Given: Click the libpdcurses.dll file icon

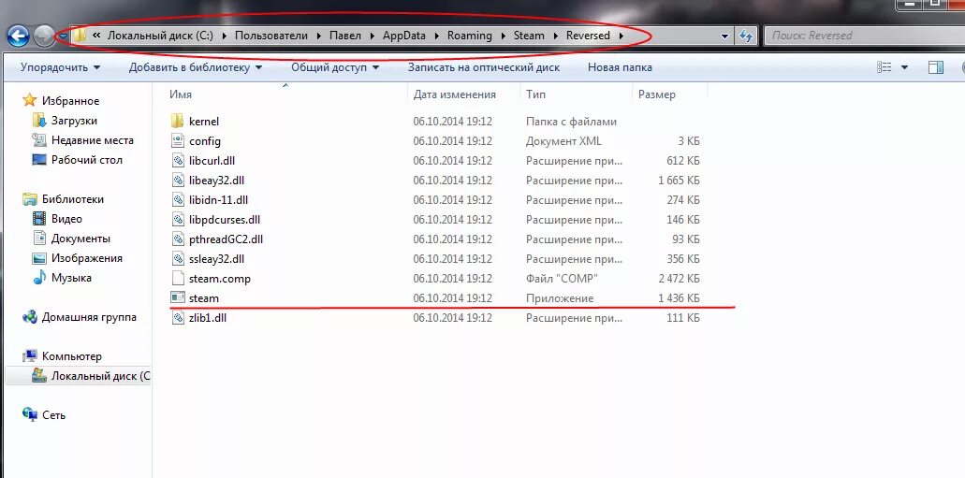Looking at the screenshot, I should (x=177, y=220).
